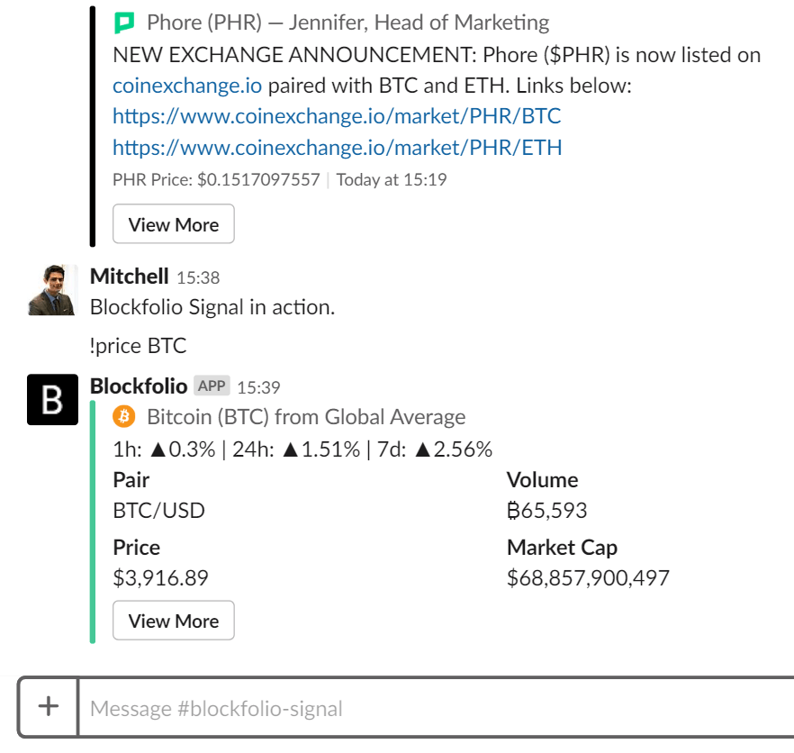This screenshot has width=794, height=753.
Task: Open Mitchell's profile photo
Action: (x=53, y=290)
